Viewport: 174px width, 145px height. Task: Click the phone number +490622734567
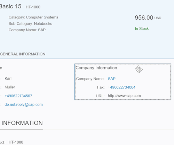18,96
